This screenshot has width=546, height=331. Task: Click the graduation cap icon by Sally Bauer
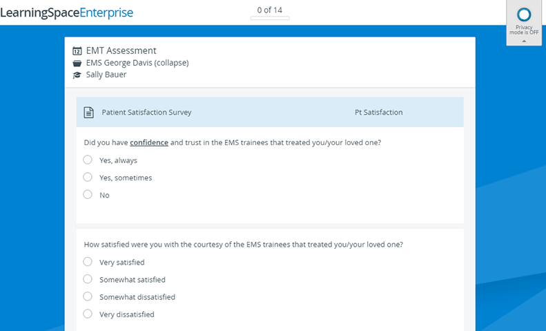coord(77,75)
